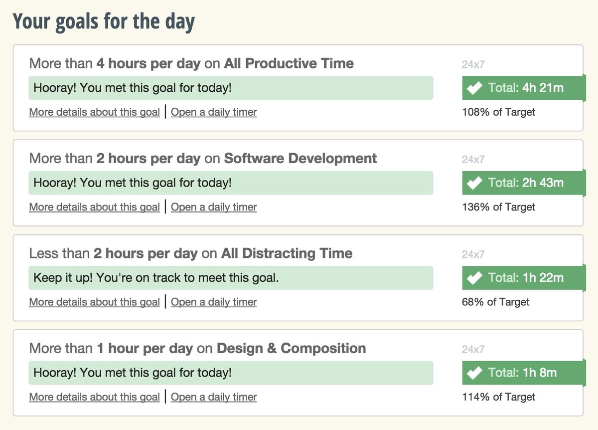This screenshot has width=598, height=430.
Task: Start a daily timer for All Distracting Time
Action: click(x=214, y=302)
